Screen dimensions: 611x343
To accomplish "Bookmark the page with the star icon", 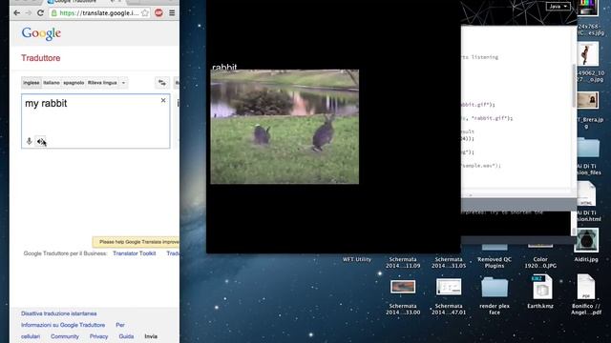I will [x=145, y=12].
